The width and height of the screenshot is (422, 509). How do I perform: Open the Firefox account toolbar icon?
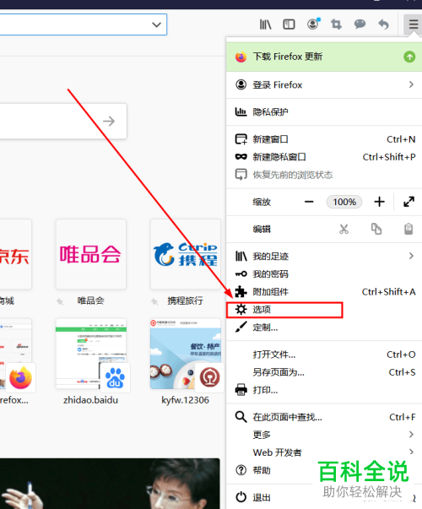pyautogui.click(x=313, y=24)
